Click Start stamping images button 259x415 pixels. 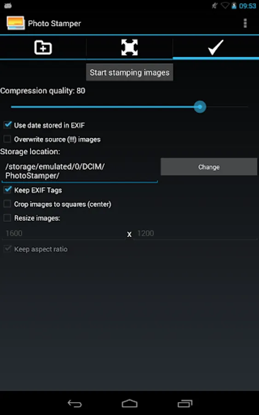click(129, 72)
